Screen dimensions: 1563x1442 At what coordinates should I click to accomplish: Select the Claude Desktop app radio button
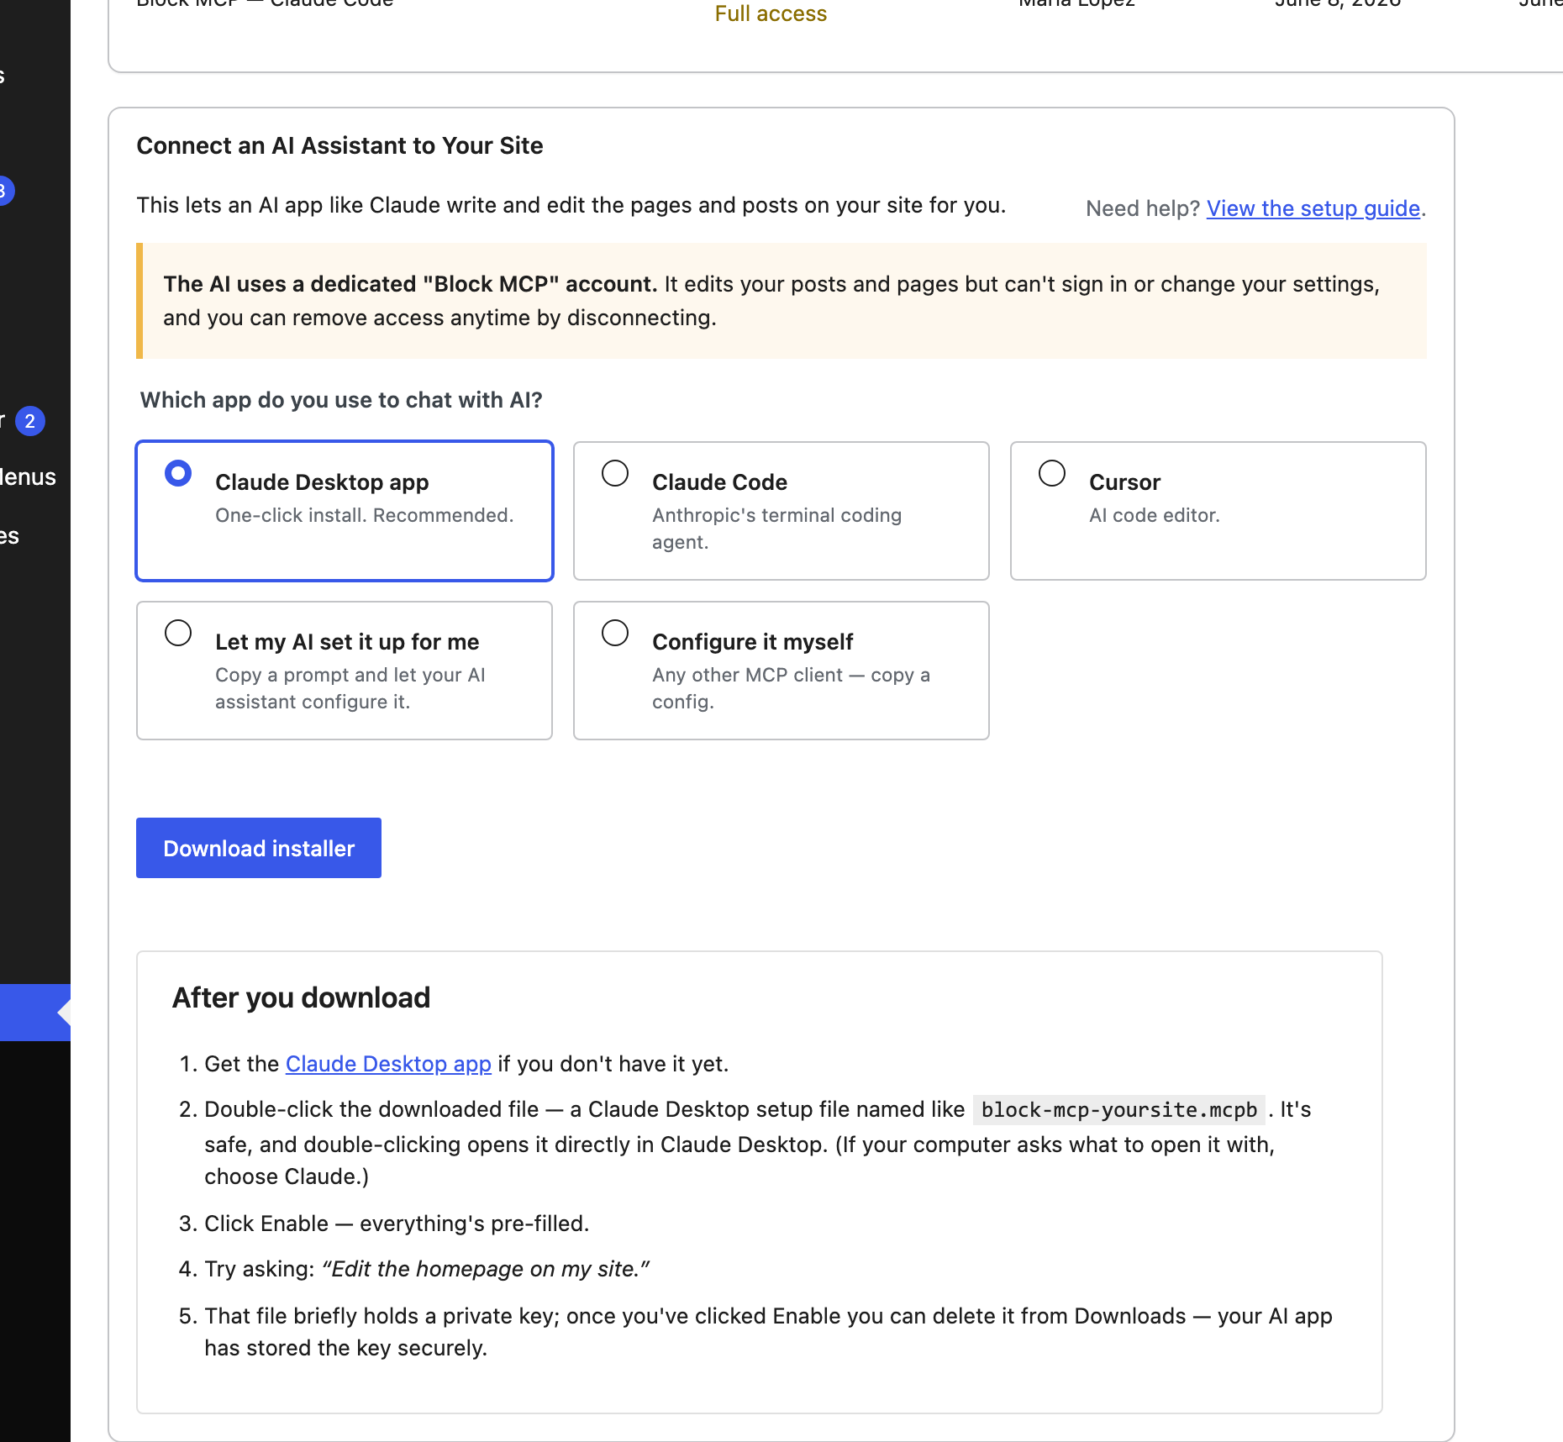click(178, 473)
